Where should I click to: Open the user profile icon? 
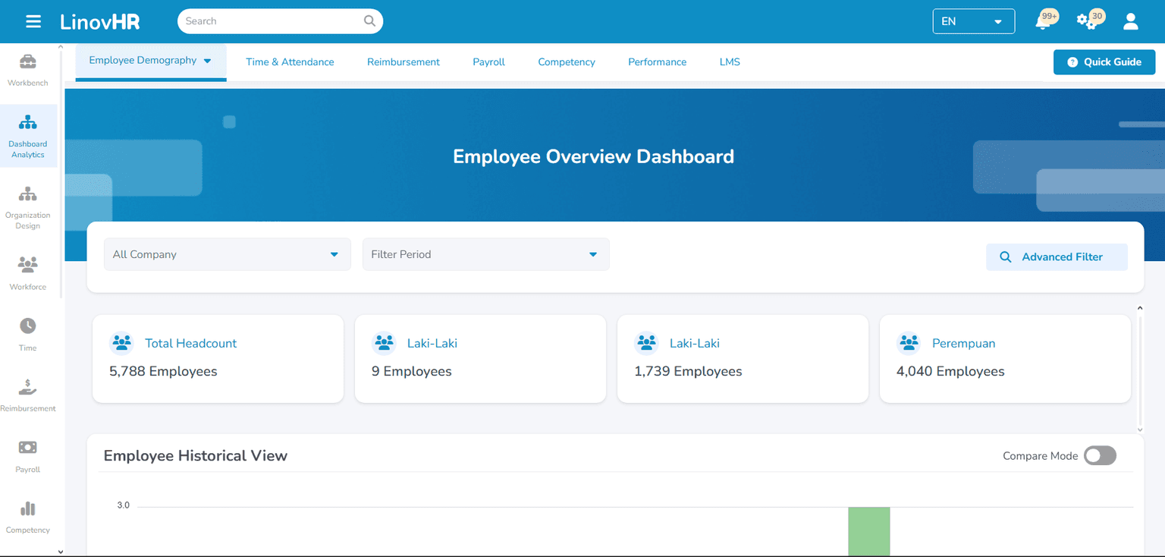pyautogui.click(x=1131, y=21)
